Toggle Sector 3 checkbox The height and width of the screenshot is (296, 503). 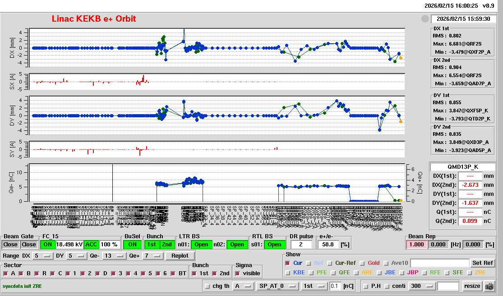(x=113, y=273)
